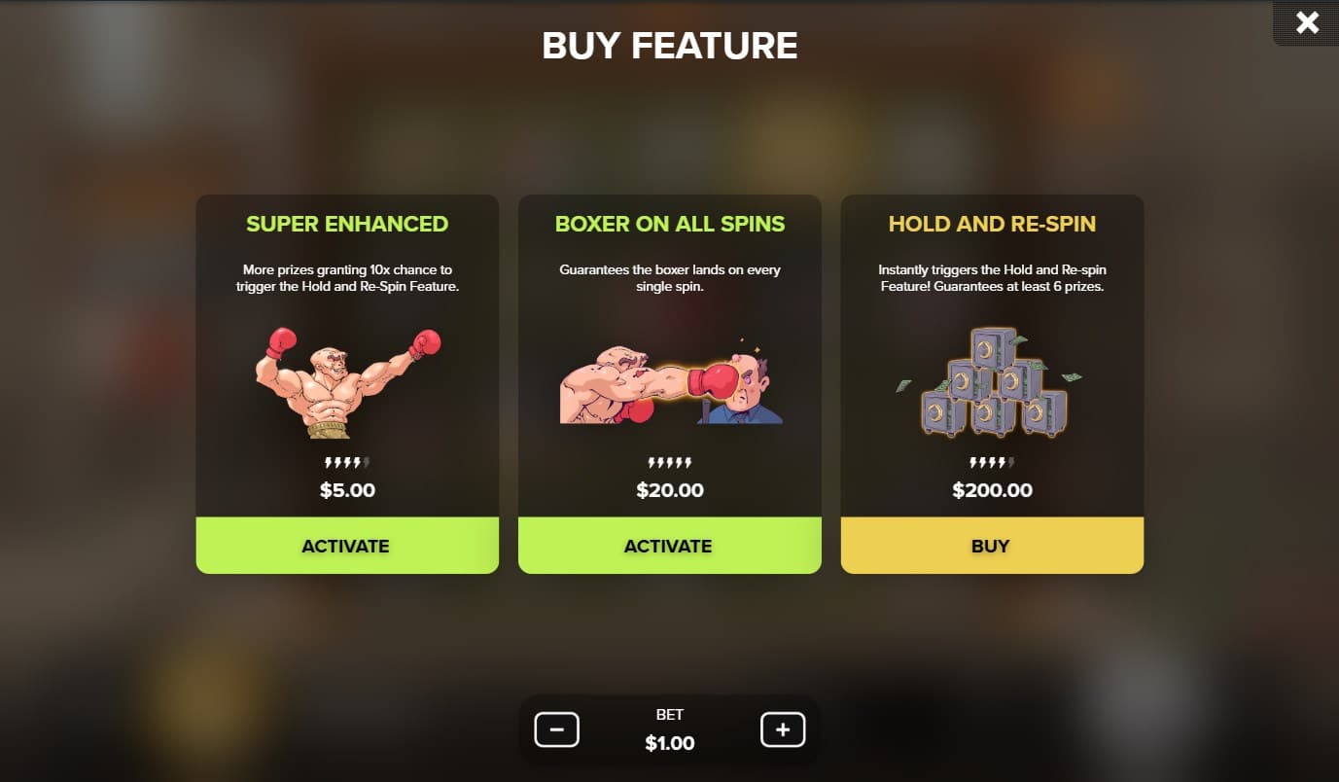The width and height of the screenshot is (1339, 782).
Task: Select the Boxer On All Spins title
Action: coord(670,224)
